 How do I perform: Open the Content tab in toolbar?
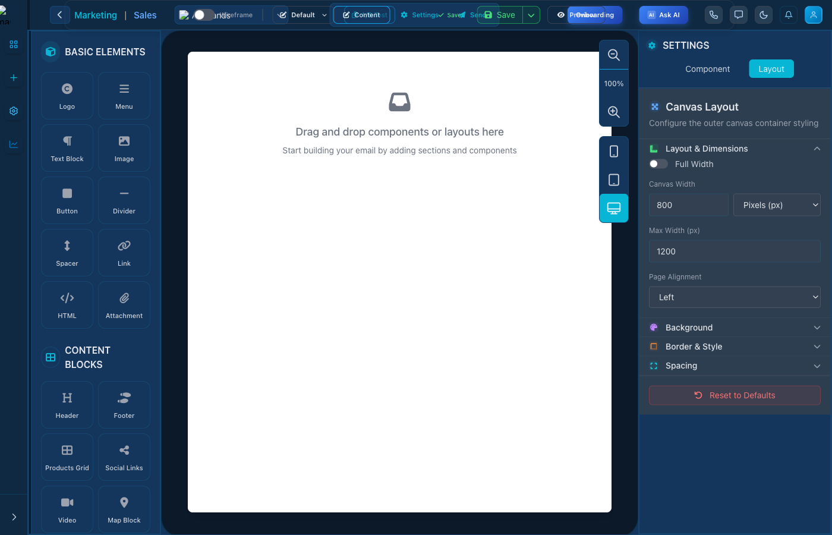tap(362, 15)
